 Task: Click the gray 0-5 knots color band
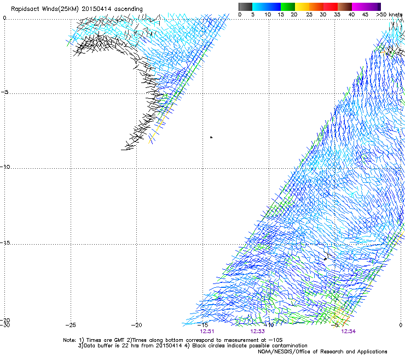[x=245, y=7]
